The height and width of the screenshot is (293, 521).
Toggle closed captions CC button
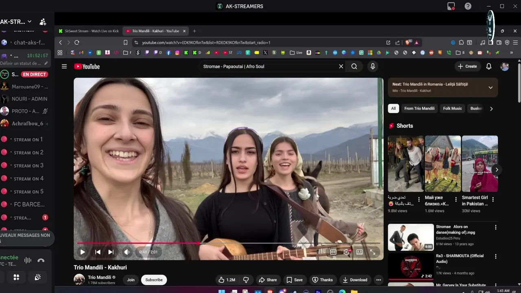tap(333, 252)
